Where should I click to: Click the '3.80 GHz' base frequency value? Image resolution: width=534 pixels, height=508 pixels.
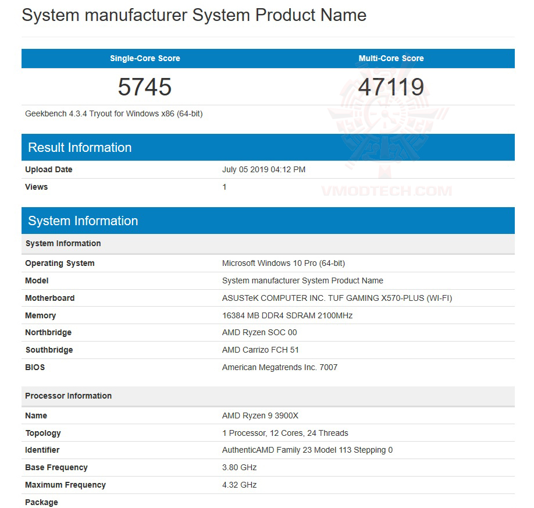pos(239,467)
